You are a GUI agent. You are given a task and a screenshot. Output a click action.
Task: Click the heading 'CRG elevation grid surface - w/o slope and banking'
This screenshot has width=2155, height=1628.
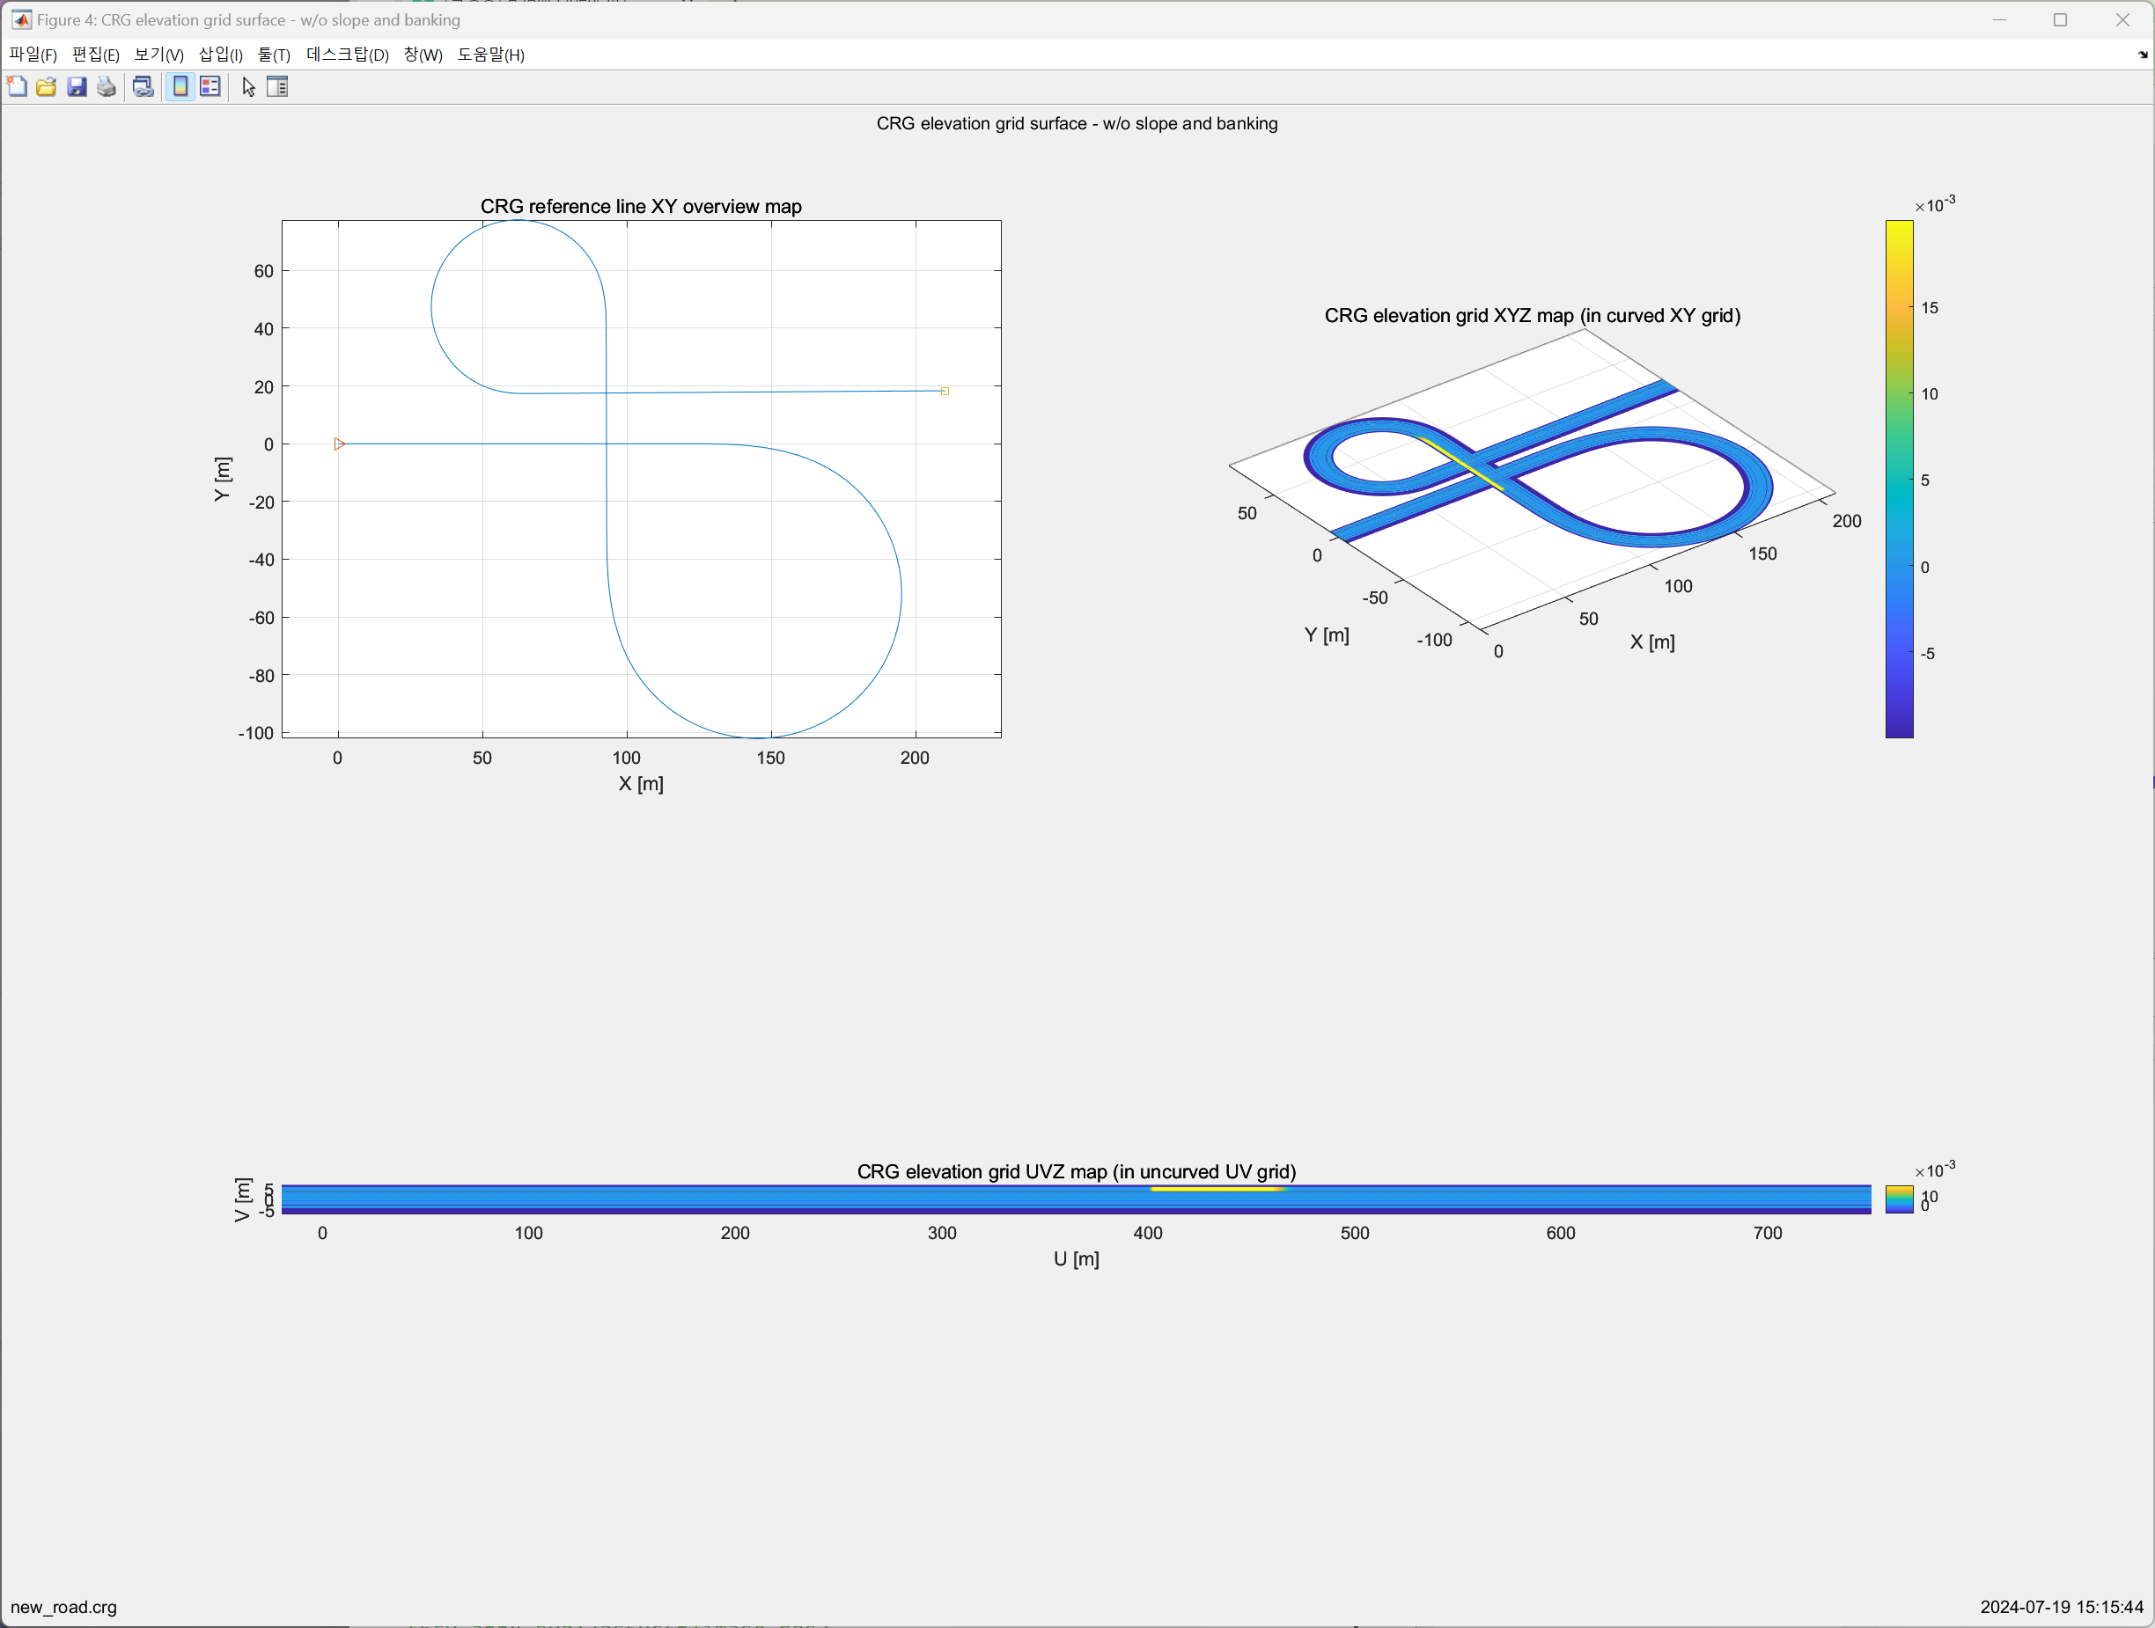tap(1077, 124)
